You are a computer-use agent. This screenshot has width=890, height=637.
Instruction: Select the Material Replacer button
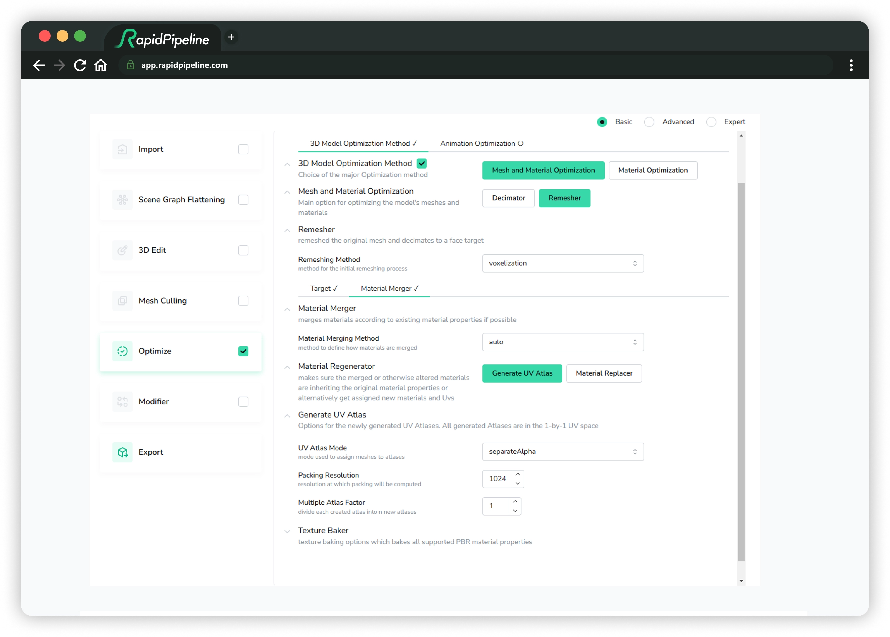point(604,374)
